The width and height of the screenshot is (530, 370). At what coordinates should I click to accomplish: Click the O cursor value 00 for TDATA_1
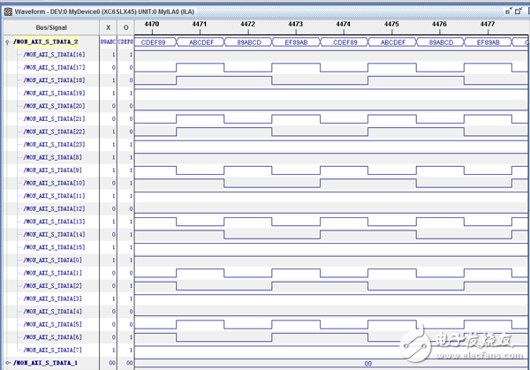coord(130,363)
